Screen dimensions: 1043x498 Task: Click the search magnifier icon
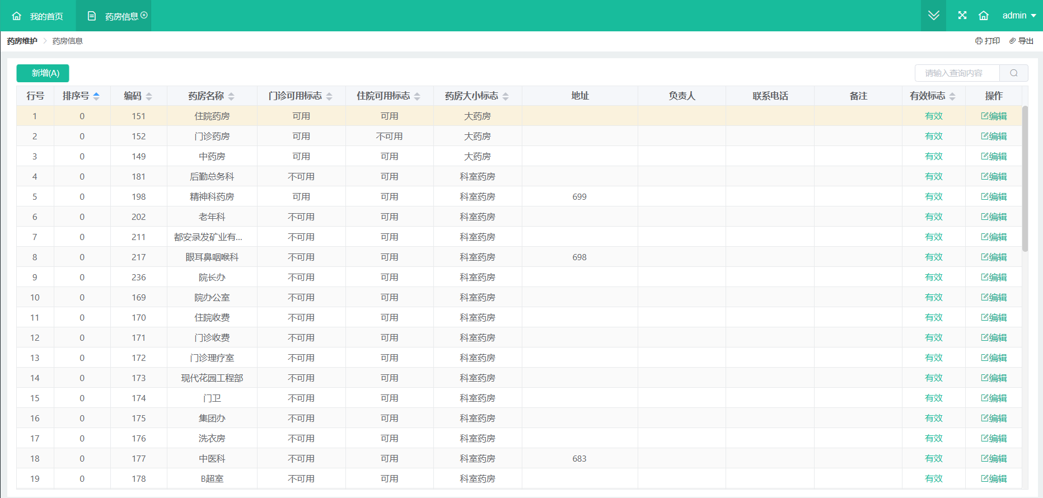(1014, 73)
